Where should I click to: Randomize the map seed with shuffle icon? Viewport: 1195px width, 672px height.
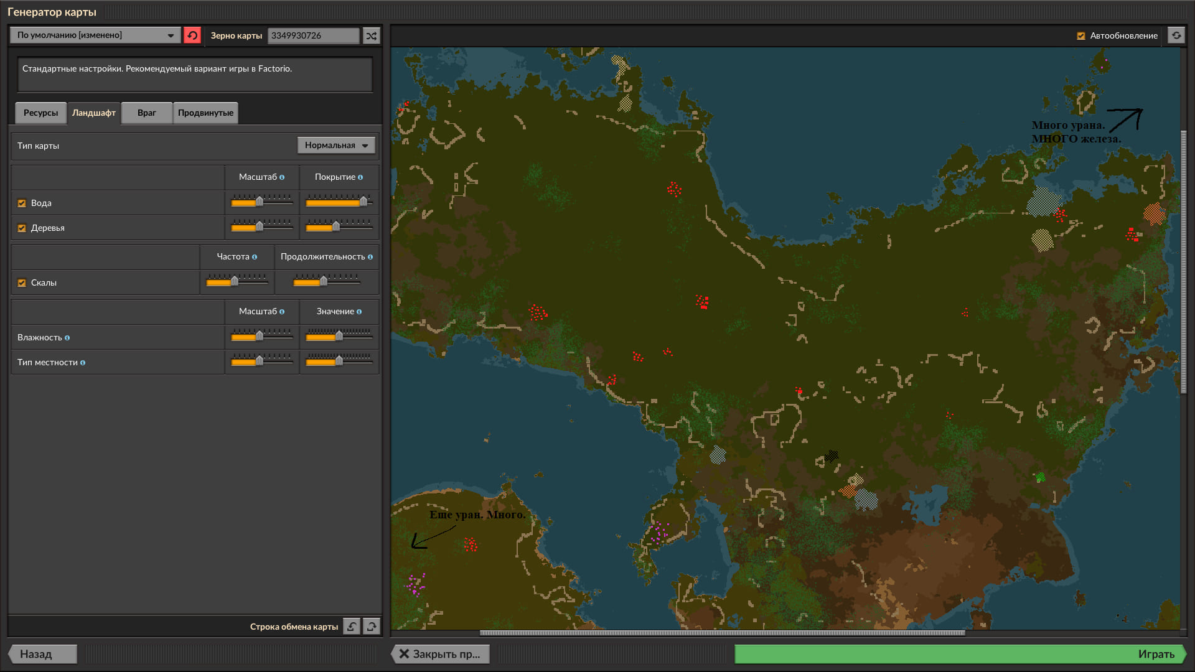tap(372, 35)
